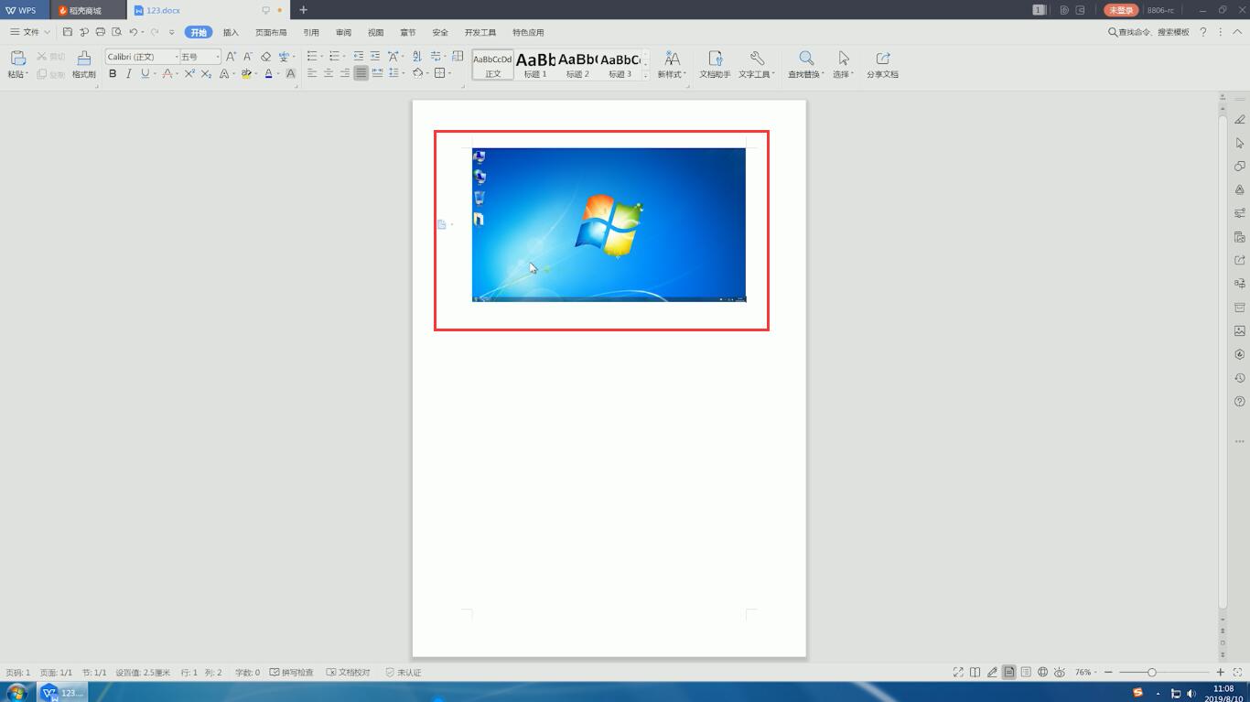Toggle Bold formatting
Image resolution: width=1250 pixels, height=702 pixels.
coord(113,74)
